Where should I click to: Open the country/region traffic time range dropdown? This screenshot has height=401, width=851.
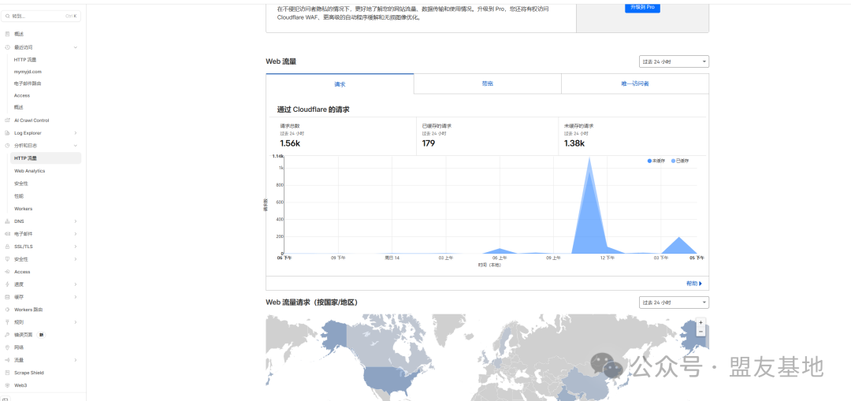[x=674, y=303]
